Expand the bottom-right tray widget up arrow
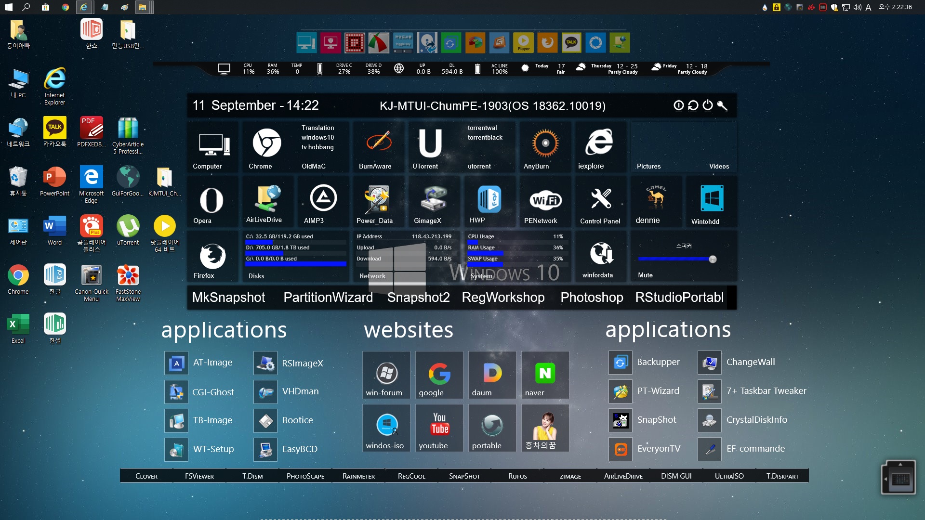This screenshot has height=520, width=925. coord(900,464)
